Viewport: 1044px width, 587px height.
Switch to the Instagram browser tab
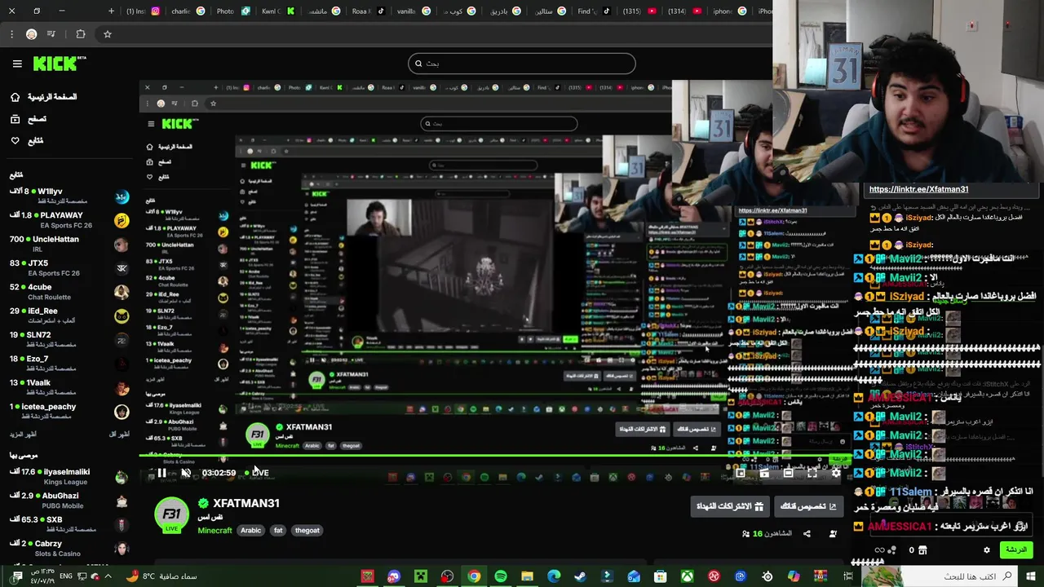click(x=144, y=11)
